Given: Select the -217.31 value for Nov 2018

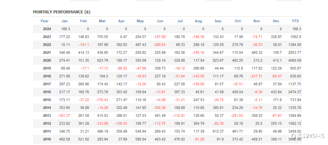Looking at the screenshot, I should point(256,76).
